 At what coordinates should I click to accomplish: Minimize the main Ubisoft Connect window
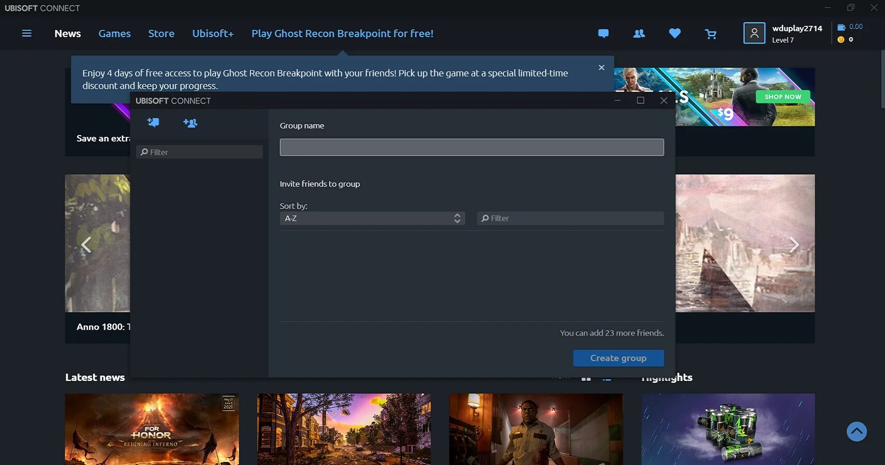[828, 8]
